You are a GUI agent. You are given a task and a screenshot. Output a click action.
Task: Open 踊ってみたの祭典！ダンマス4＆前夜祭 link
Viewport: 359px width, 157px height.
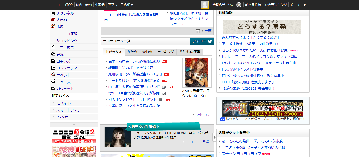(x=252, y=141)
